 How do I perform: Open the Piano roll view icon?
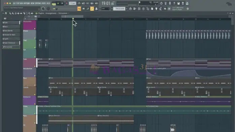click(x=135, y=9)
